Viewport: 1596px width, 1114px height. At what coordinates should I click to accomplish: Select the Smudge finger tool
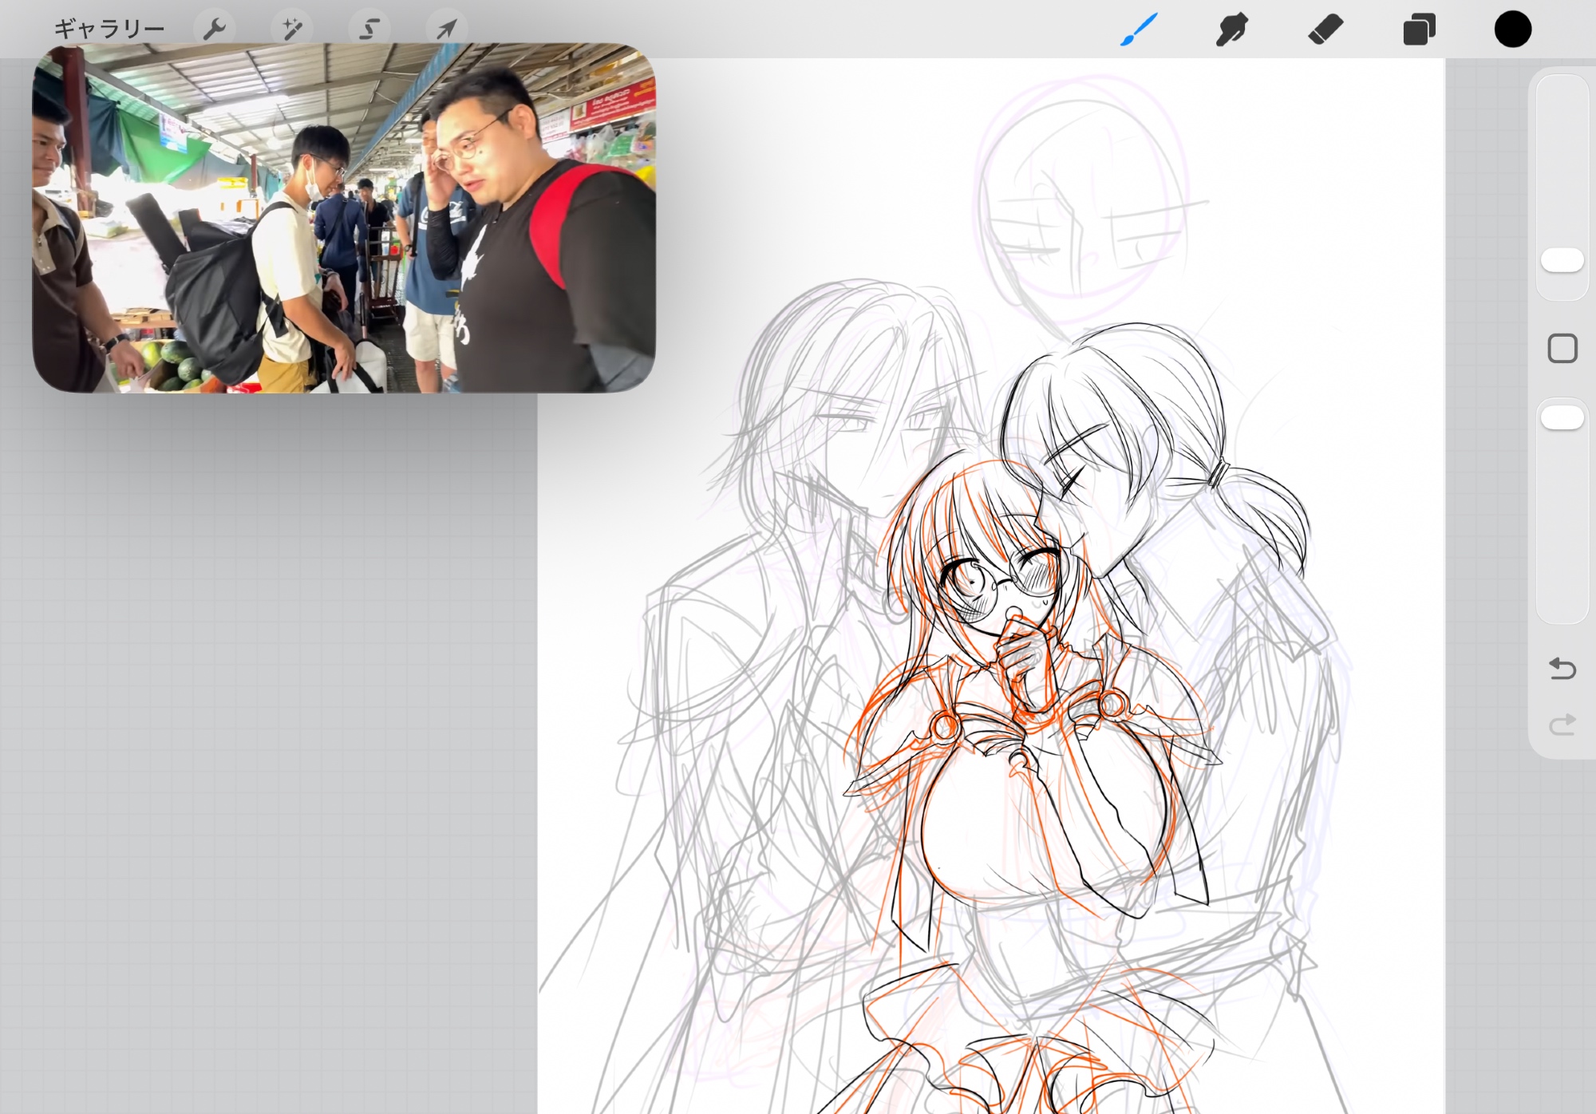[x=1231, y=30]
